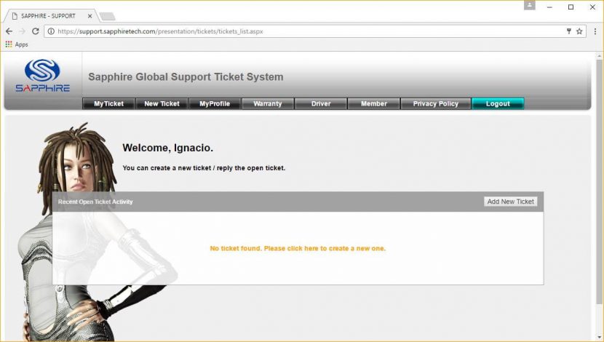Click the scrollbar up arrow
This screenshot has height=342, width=604.
point(599,56)
